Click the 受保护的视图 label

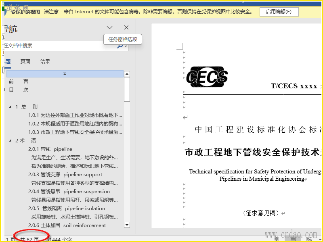(x=25, y=12)
